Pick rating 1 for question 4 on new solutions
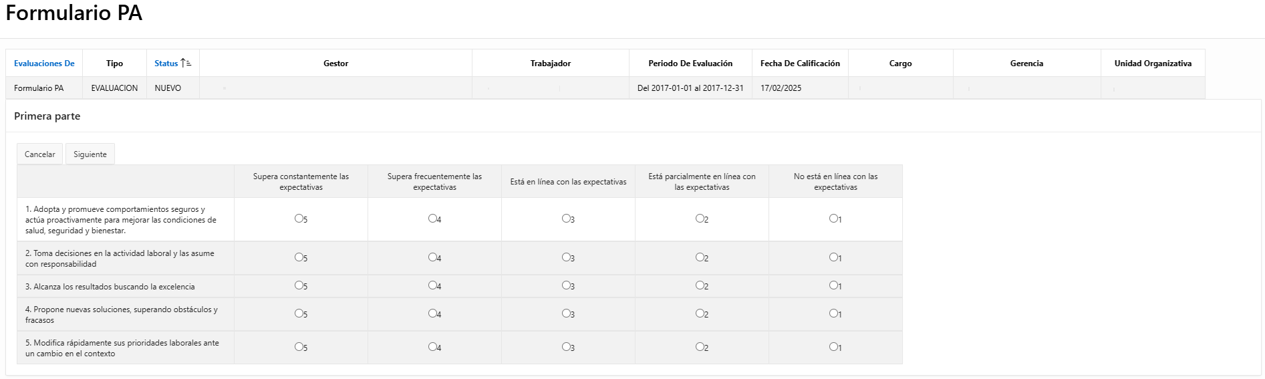 [833, 313]
